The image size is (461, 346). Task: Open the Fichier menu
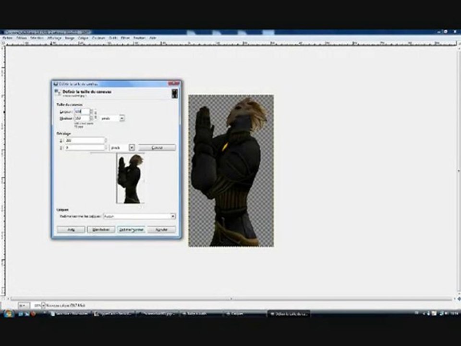coord(8,38)
